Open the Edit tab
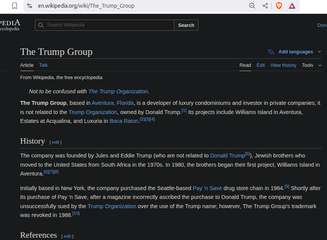 coord(261,65)
